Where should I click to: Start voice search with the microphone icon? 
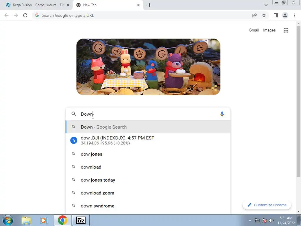click(222, 114)
